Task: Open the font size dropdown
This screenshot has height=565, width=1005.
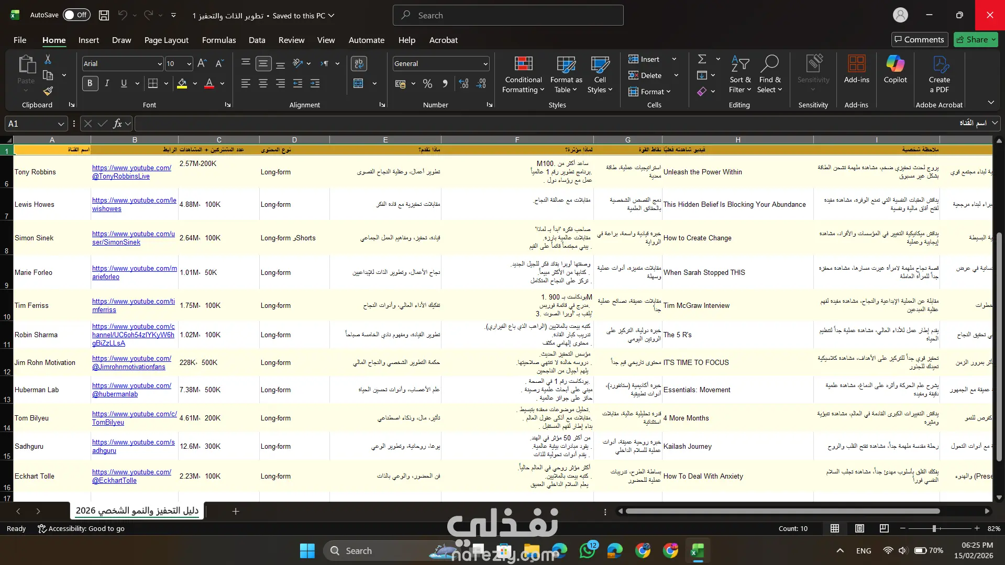Action: (x=189, y=64)
